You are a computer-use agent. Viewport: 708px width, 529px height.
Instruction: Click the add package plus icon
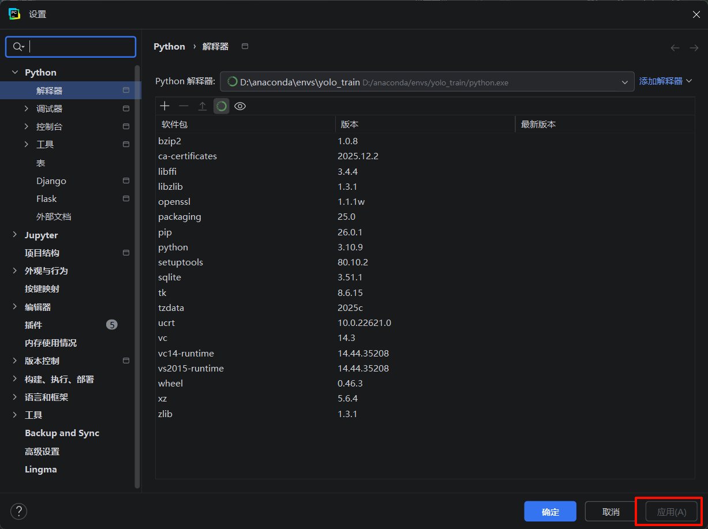(x=165, y=106)
